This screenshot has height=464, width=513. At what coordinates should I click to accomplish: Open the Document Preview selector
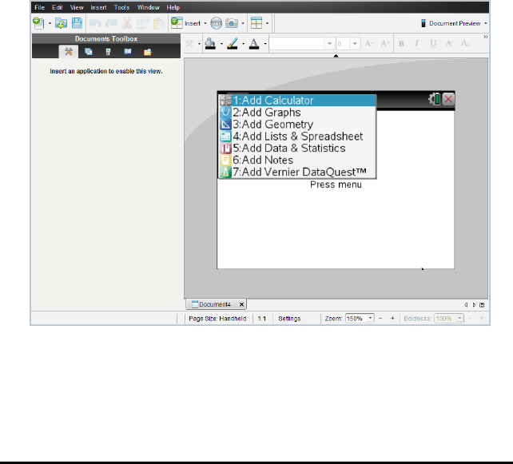pos(454,23)
